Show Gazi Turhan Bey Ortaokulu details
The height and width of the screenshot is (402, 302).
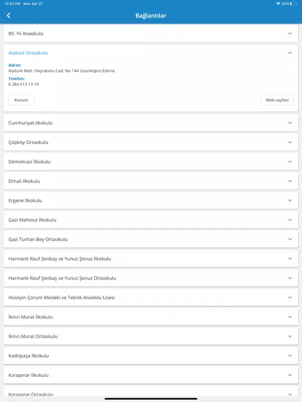151,239
